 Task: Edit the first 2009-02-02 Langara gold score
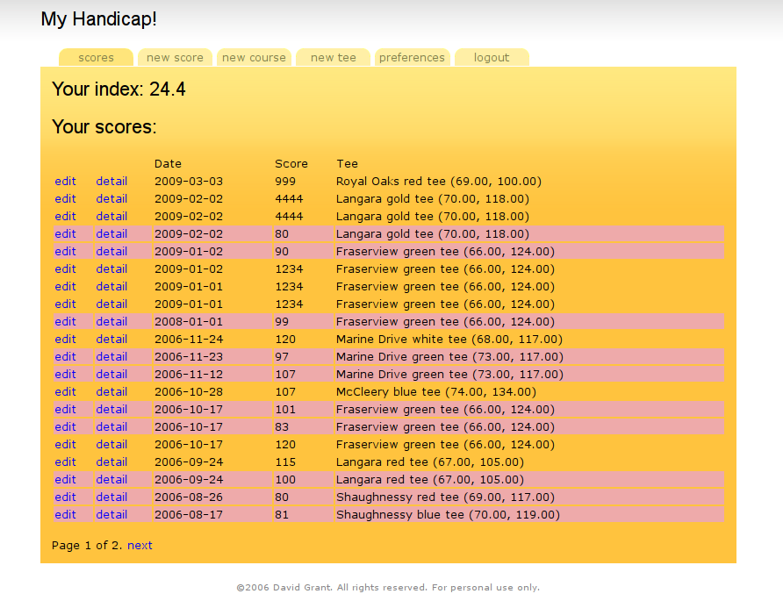click(65, 198)
